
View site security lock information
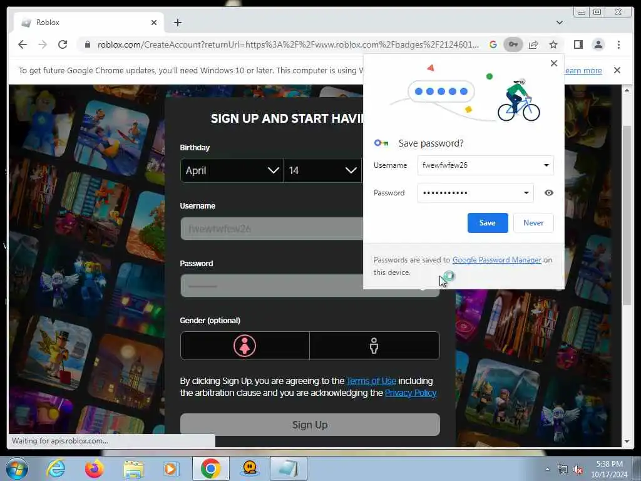[x=88, y=44]
